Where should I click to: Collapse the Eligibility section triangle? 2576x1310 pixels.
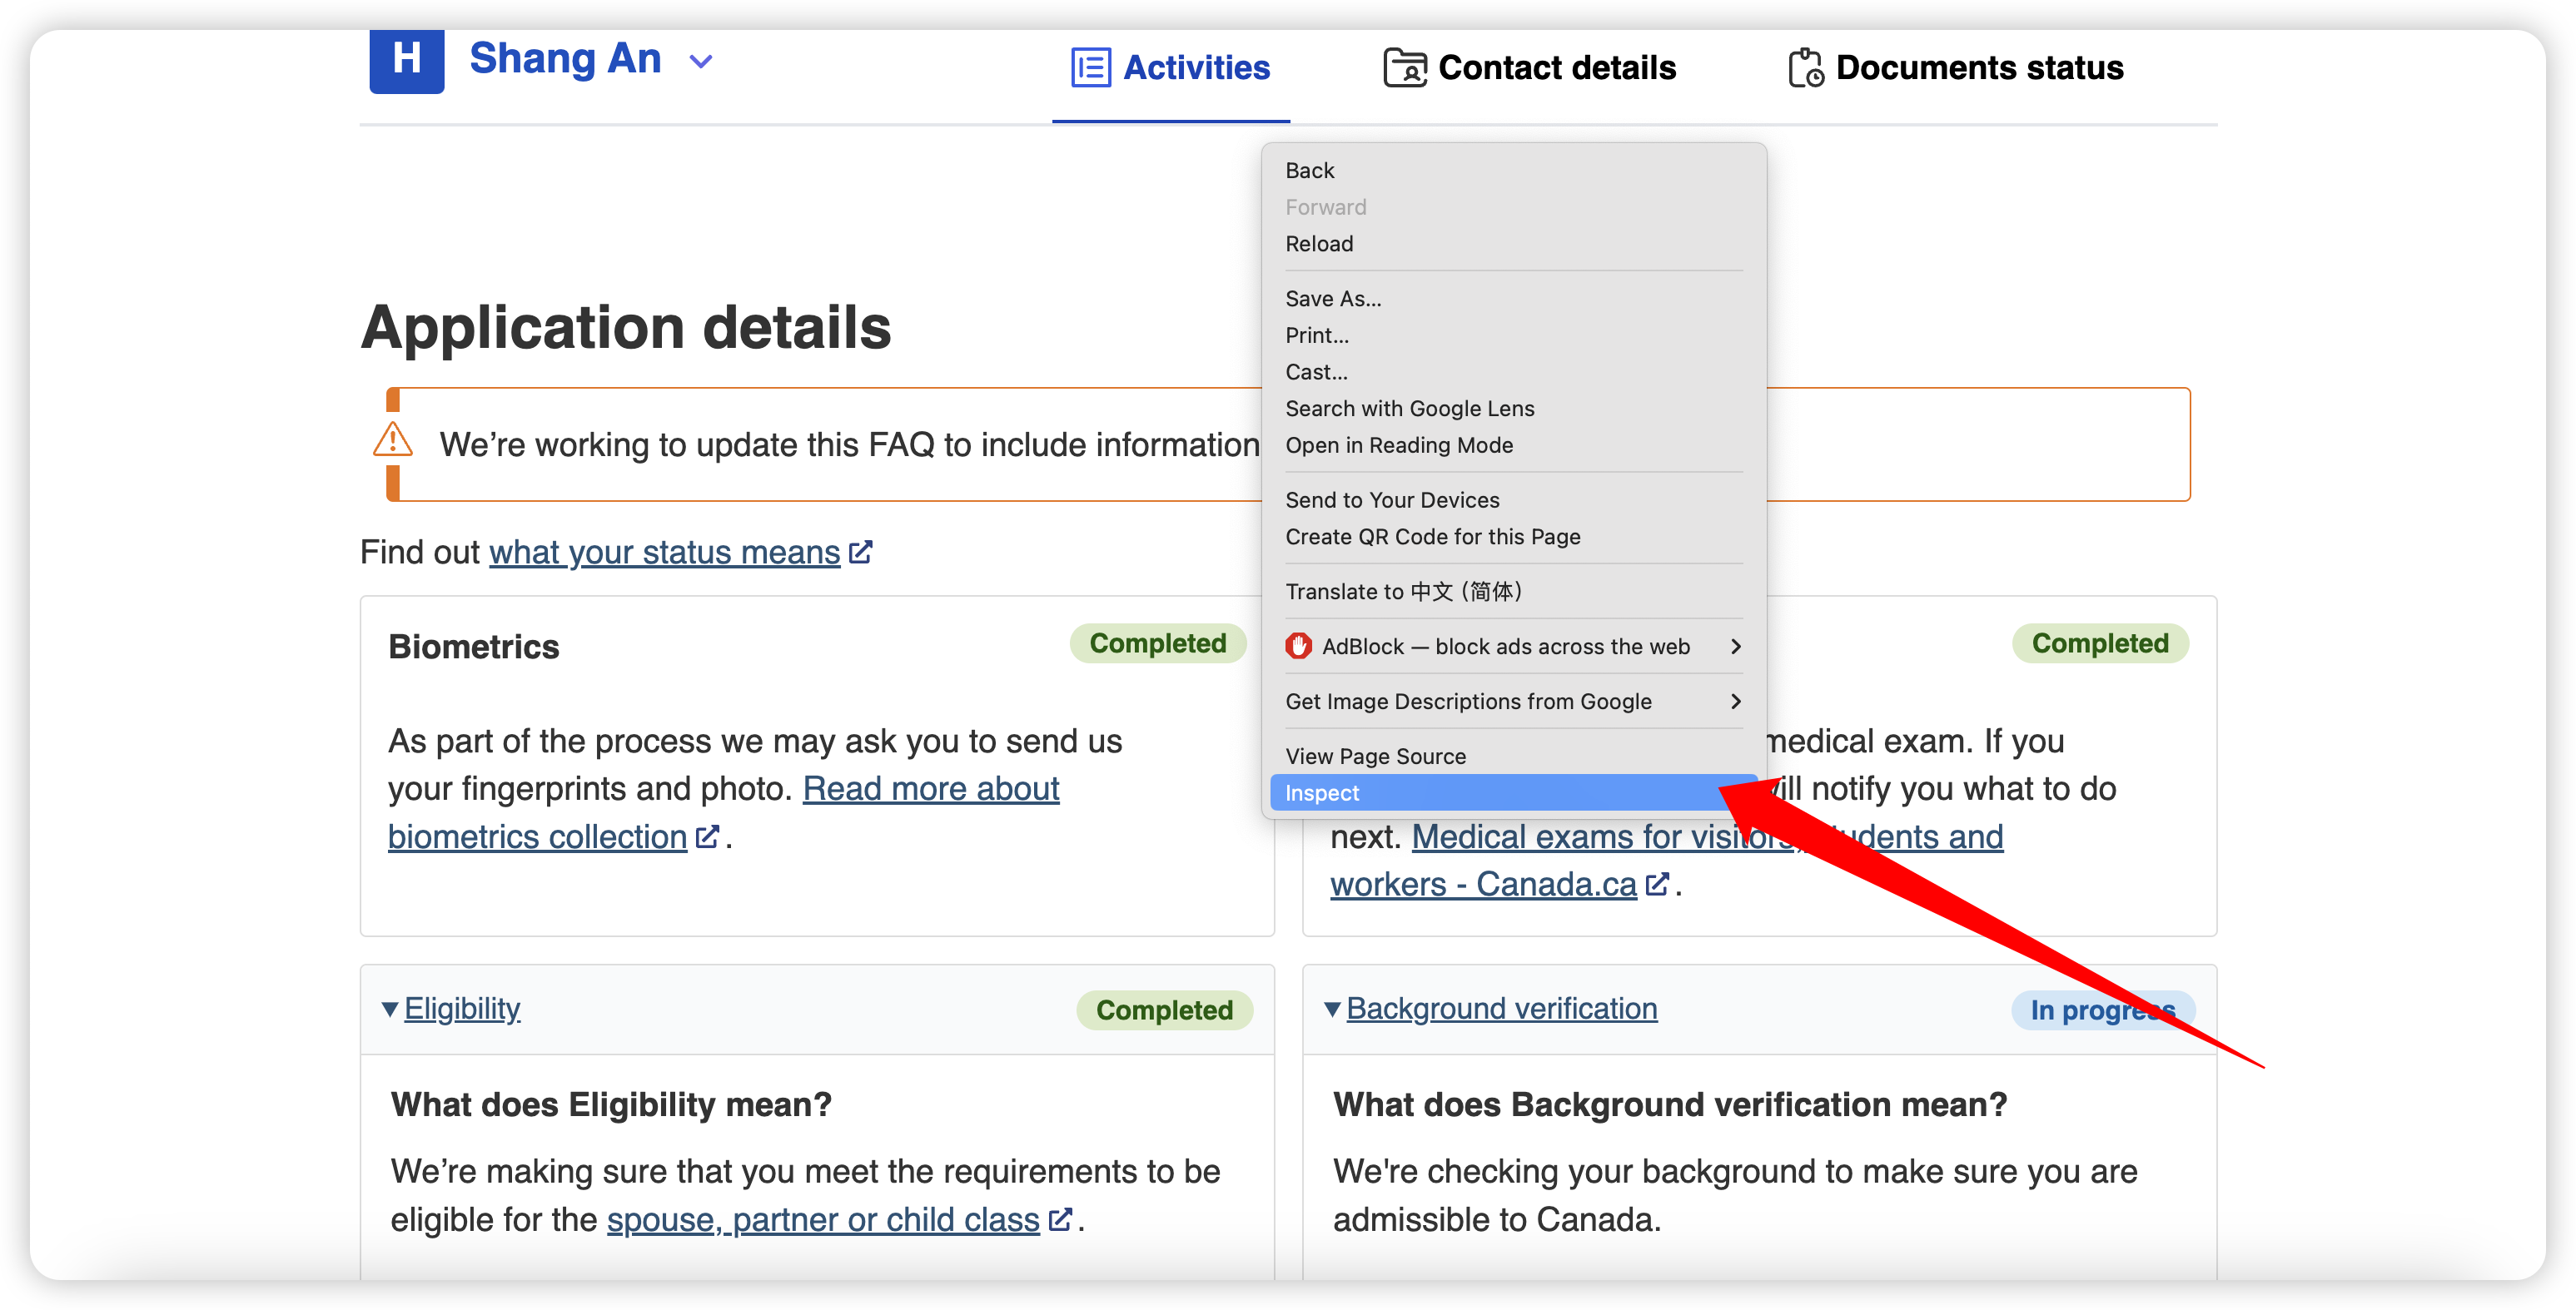(390, 1009)
